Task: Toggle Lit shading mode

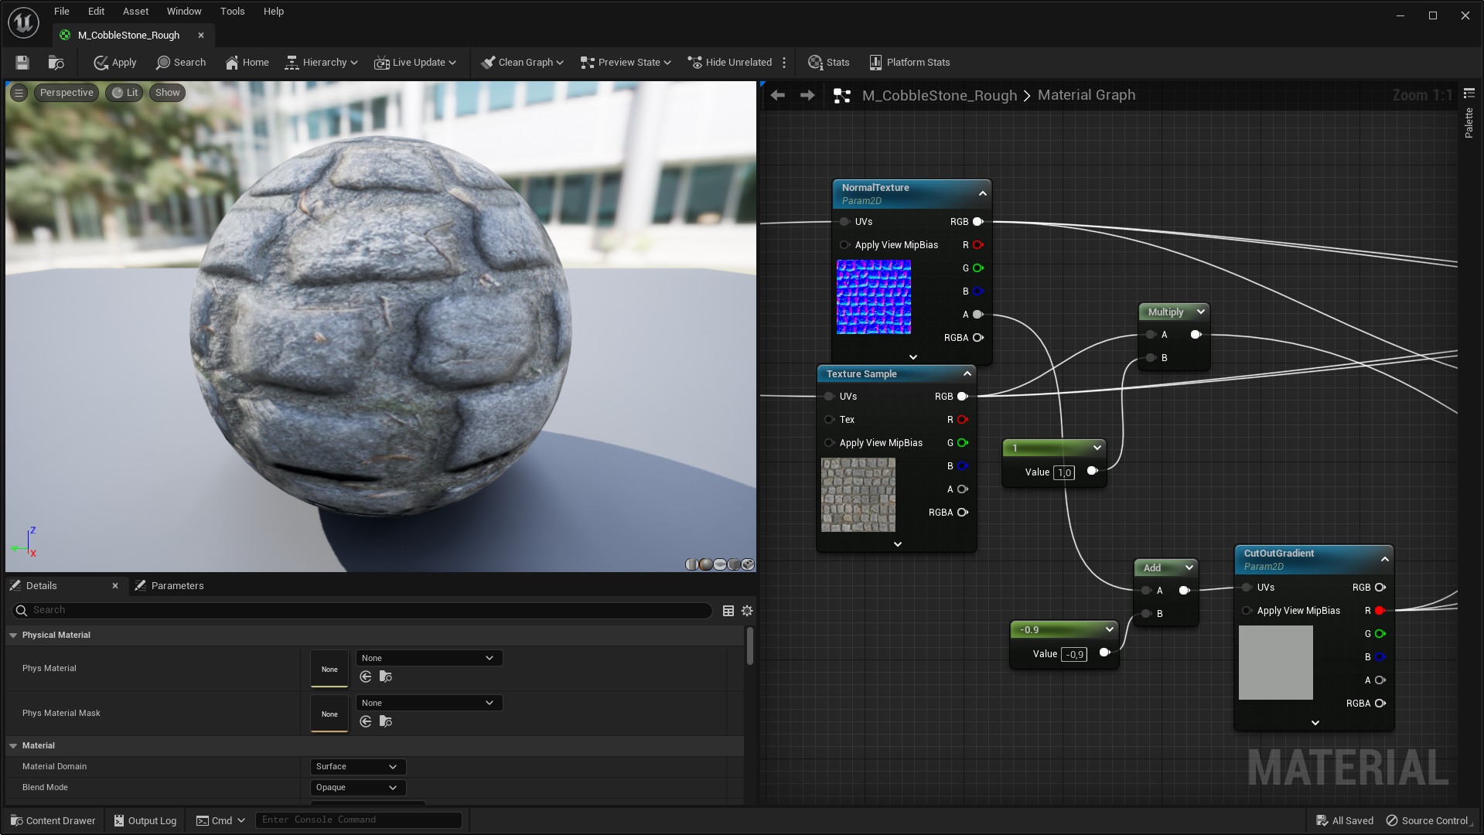Action: point(124,92)
